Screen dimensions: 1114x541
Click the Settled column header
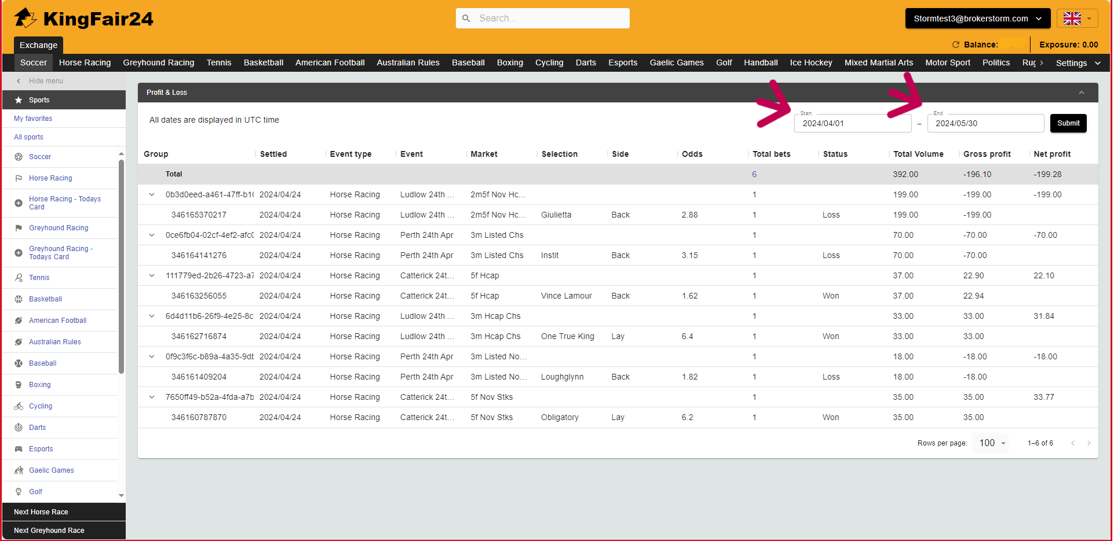pos(273,154)
